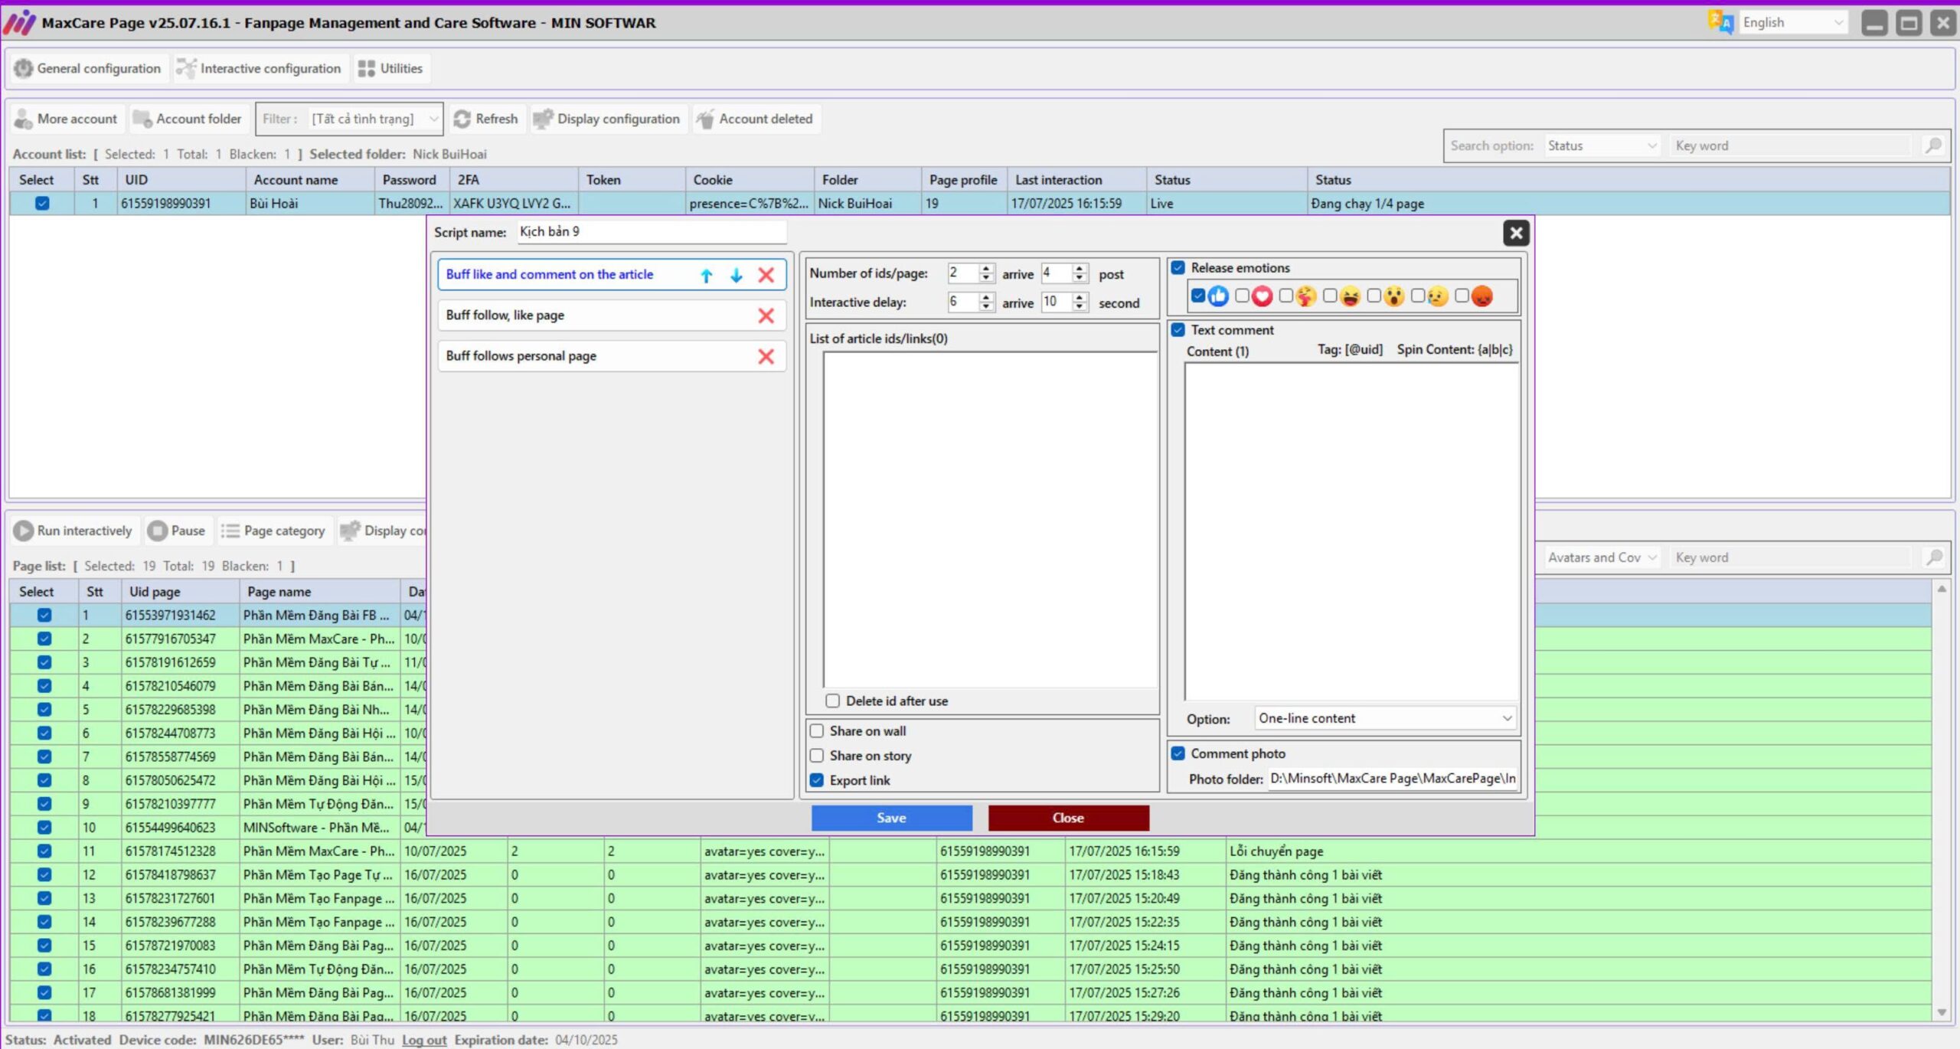Enable Share on wall
Screen dimensions: 1960x1049
pyautogui.click(x=818, y=730)
